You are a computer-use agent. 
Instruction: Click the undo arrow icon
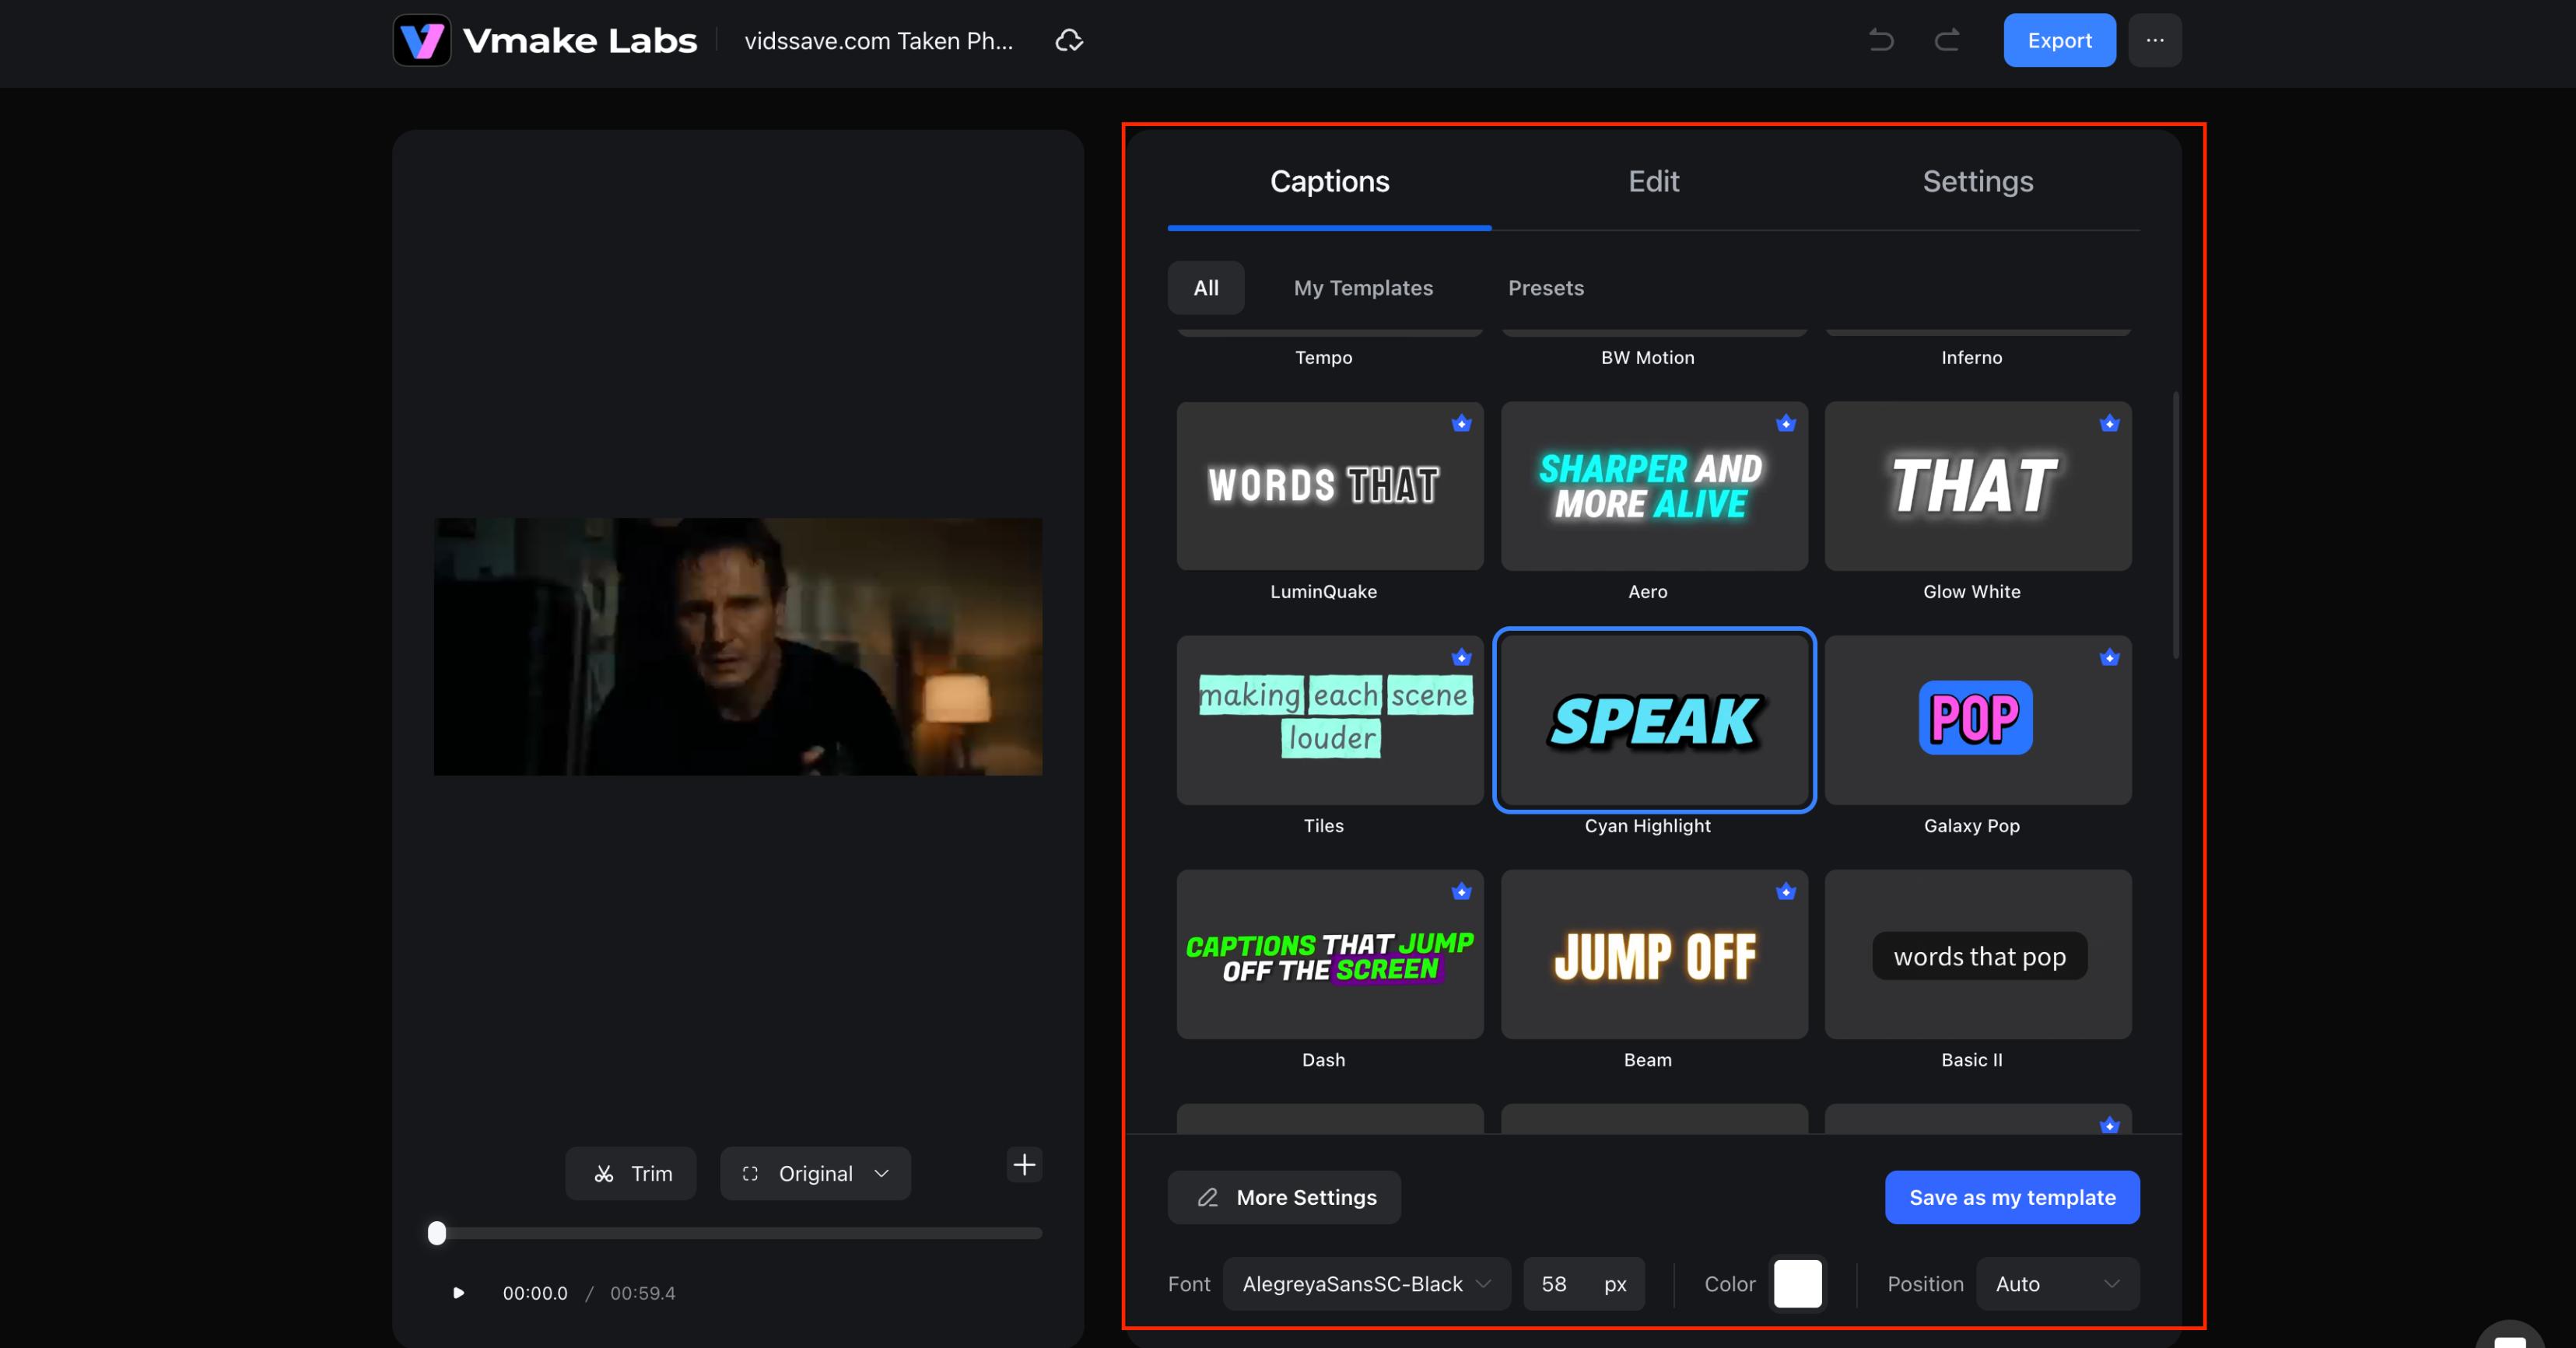pos(1881,40)
